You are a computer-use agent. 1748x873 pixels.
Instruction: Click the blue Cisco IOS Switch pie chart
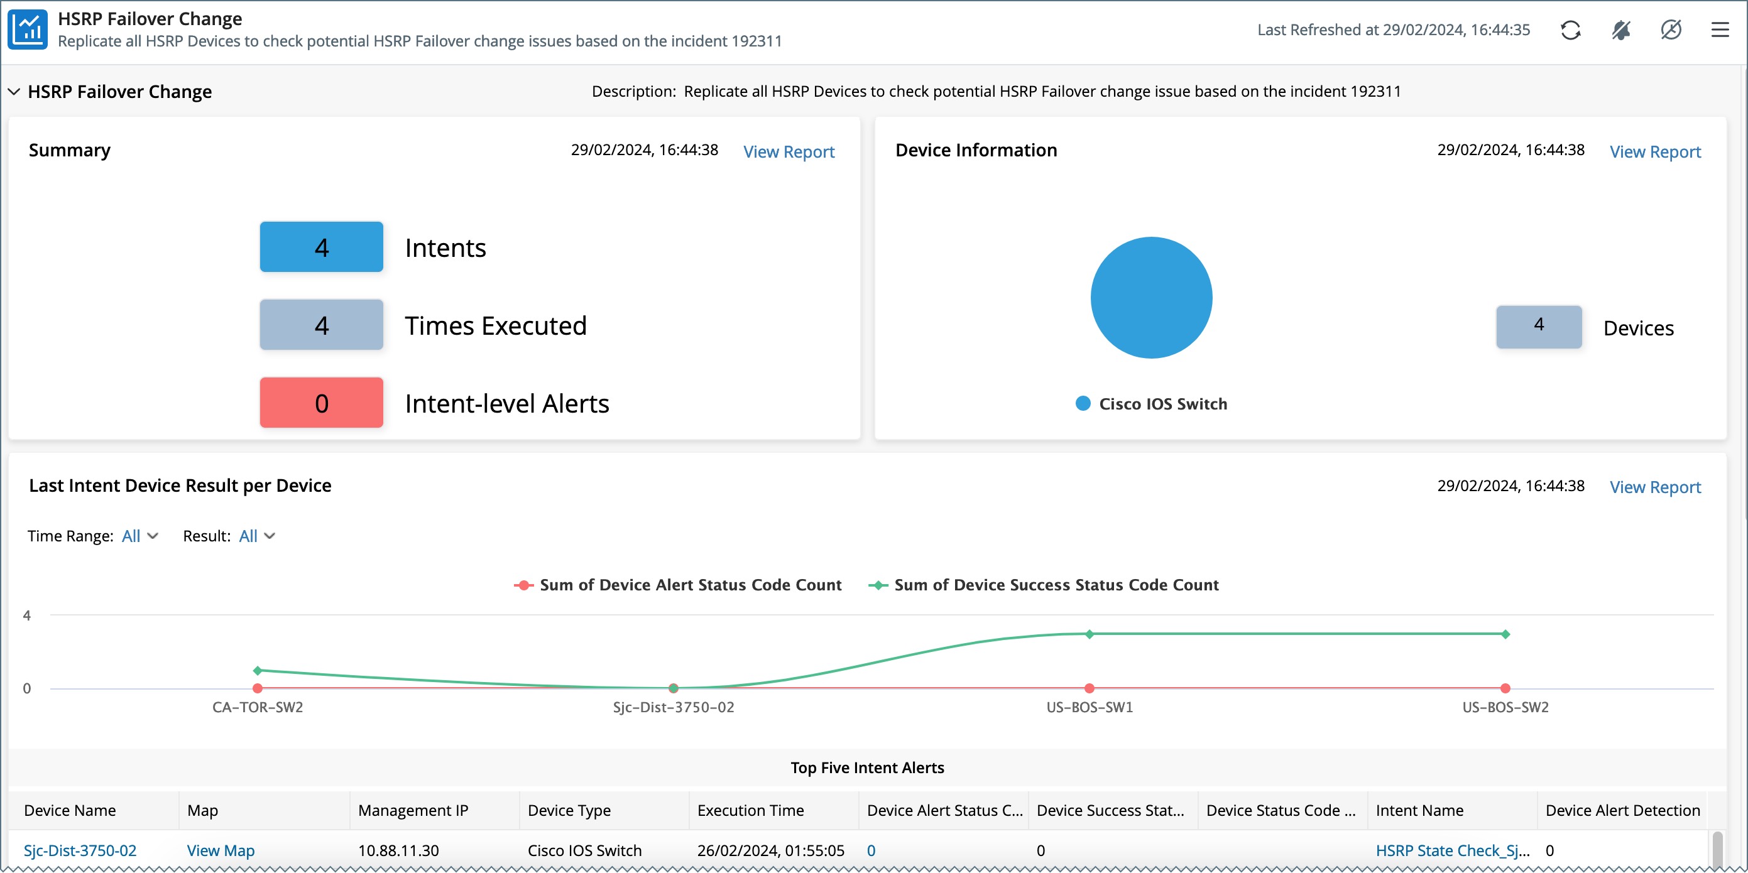[x=1151, y=298]
